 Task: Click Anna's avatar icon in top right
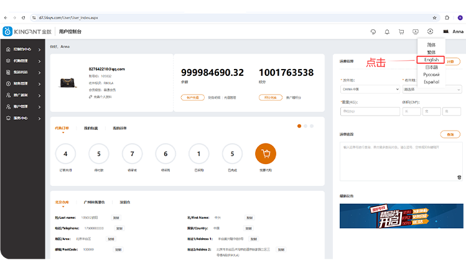click(x=447, y=32)
